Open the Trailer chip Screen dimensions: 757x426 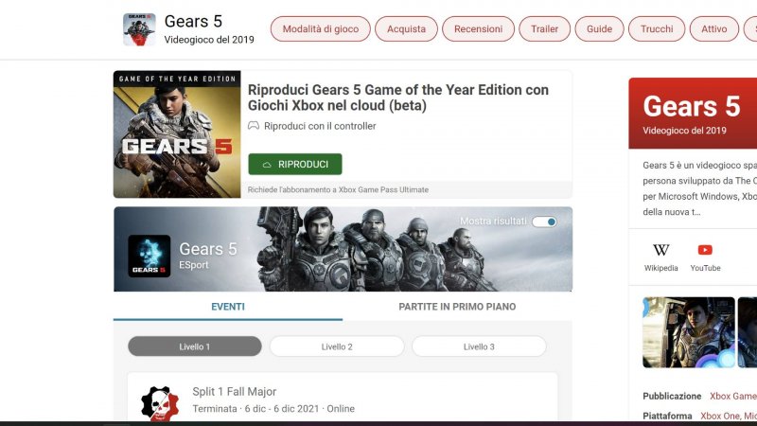point(545,29)
